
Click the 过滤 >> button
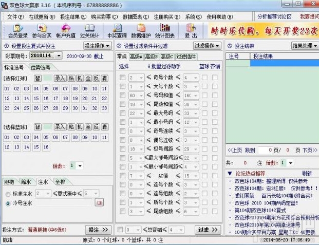tap(208, 230)
